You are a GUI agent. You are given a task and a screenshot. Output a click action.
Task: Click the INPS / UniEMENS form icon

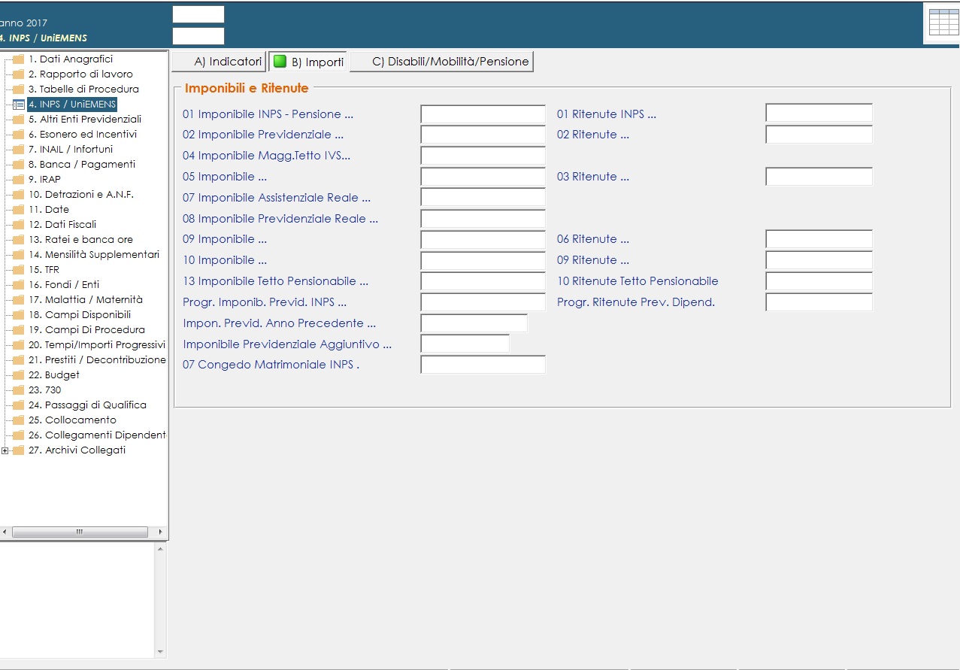(19, 105)
